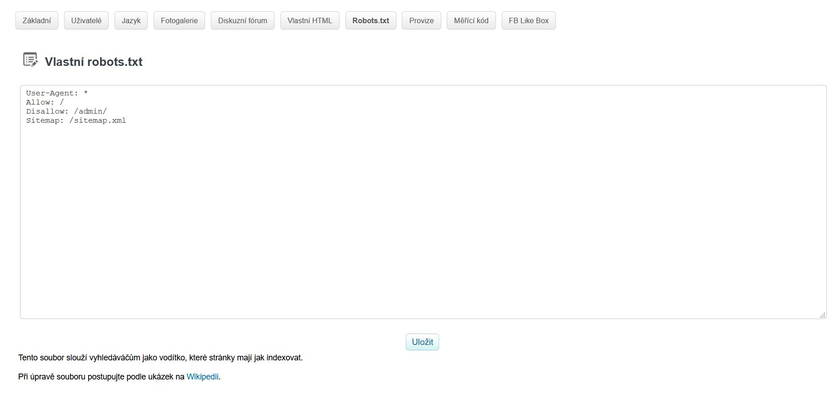The height and width of the screenshot is (394, 840).
Task: Click the Vlastní robots.txt heading
Action: (94, 62)
